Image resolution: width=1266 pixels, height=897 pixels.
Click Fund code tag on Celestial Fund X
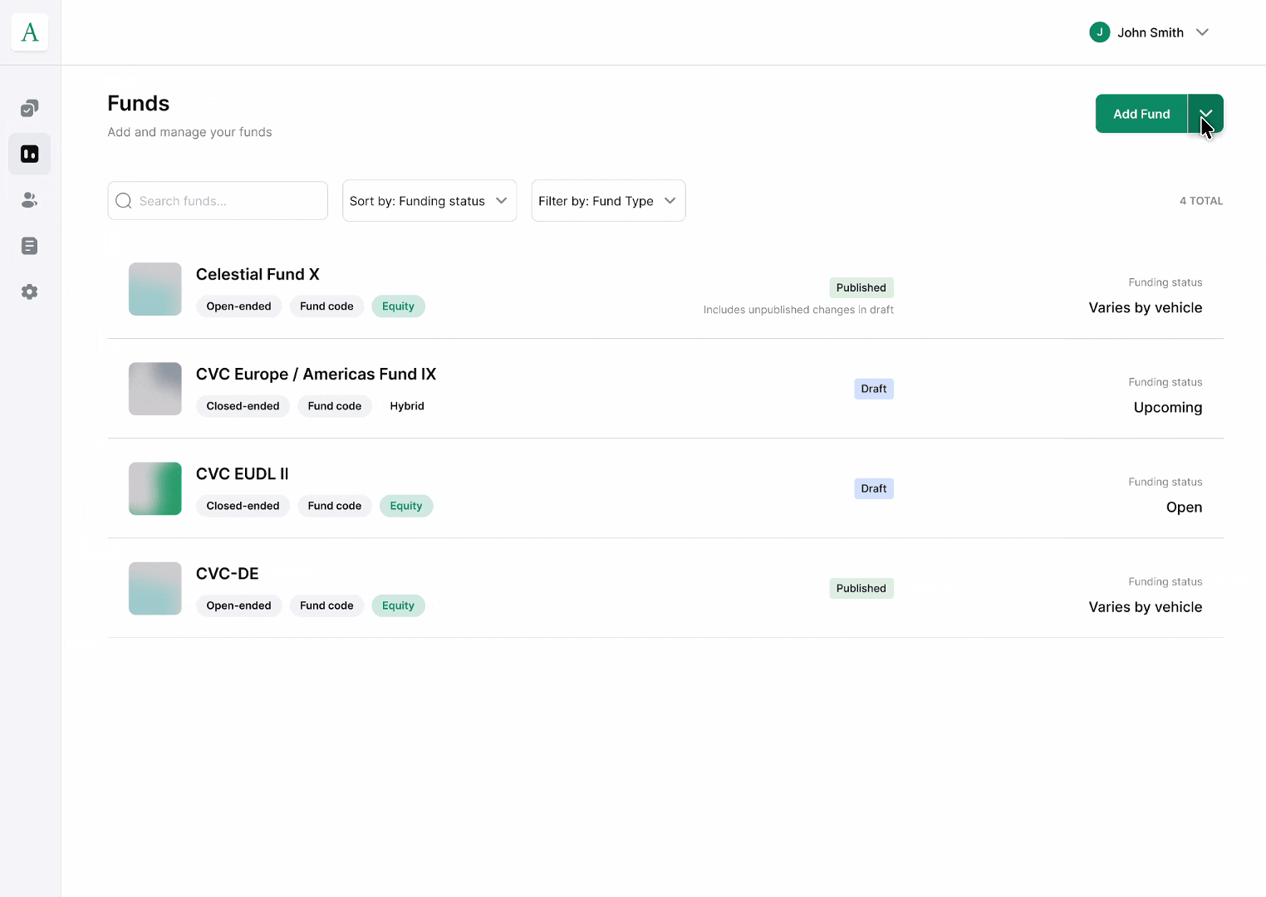pyautogui.click(x=326, y=306)
